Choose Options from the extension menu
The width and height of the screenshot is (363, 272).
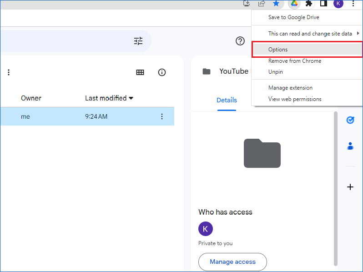[307, 49]
